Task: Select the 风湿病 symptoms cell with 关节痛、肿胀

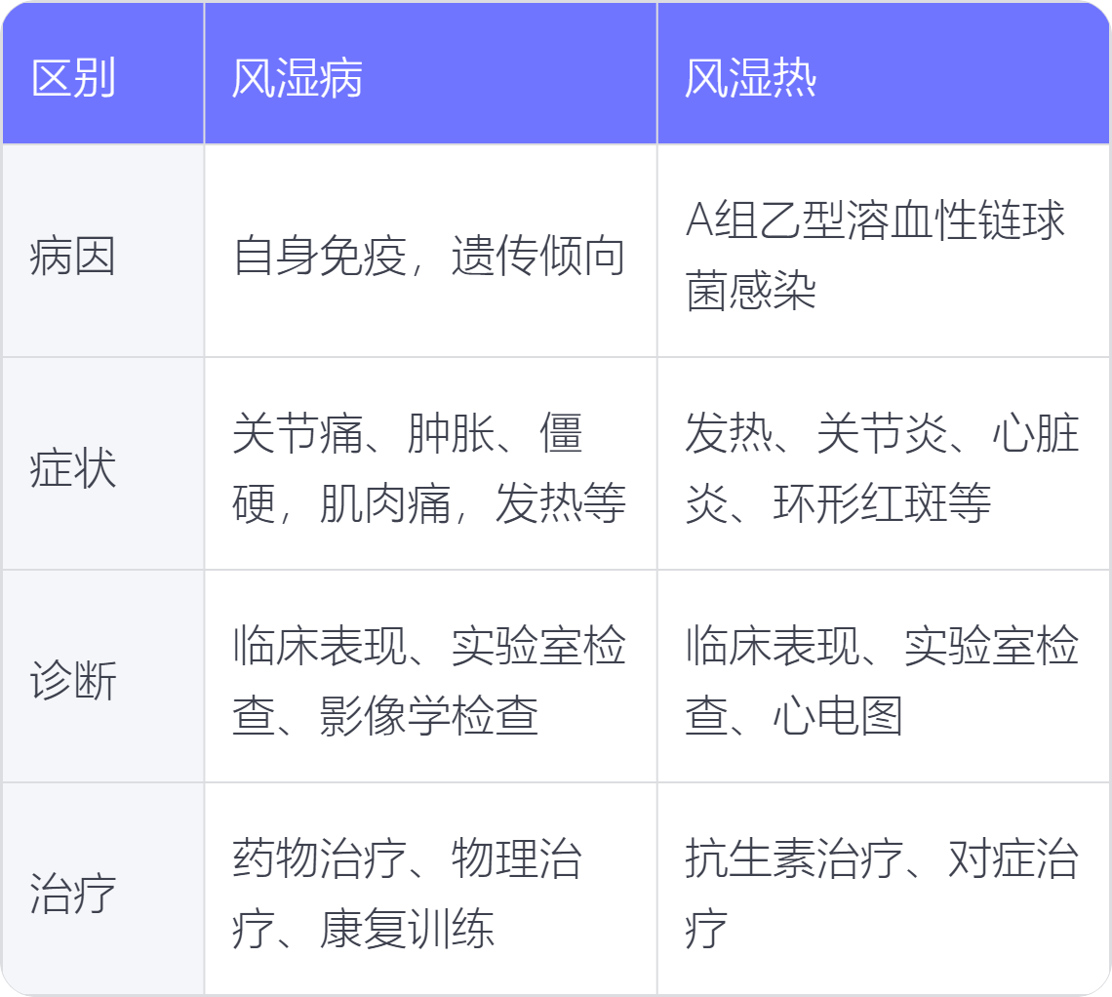Action: [x=429, y=468]
